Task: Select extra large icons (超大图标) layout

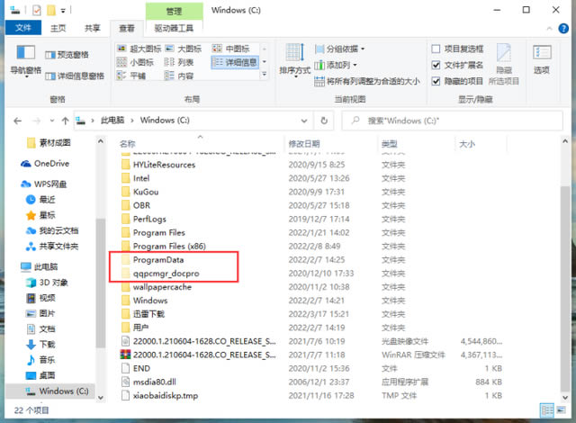Action: [139, 49]
